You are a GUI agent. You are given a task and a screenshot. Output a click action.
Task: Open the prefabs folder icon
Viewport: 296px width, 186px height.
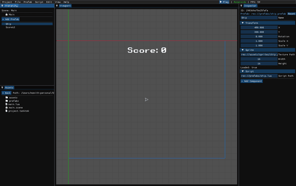tap(6, 101)
